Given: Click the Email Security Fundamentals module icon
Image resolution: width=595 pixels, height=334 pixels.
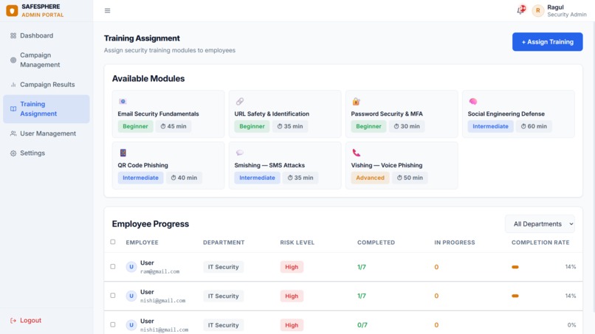Looking at the screenshot, I should coord(123,101).
